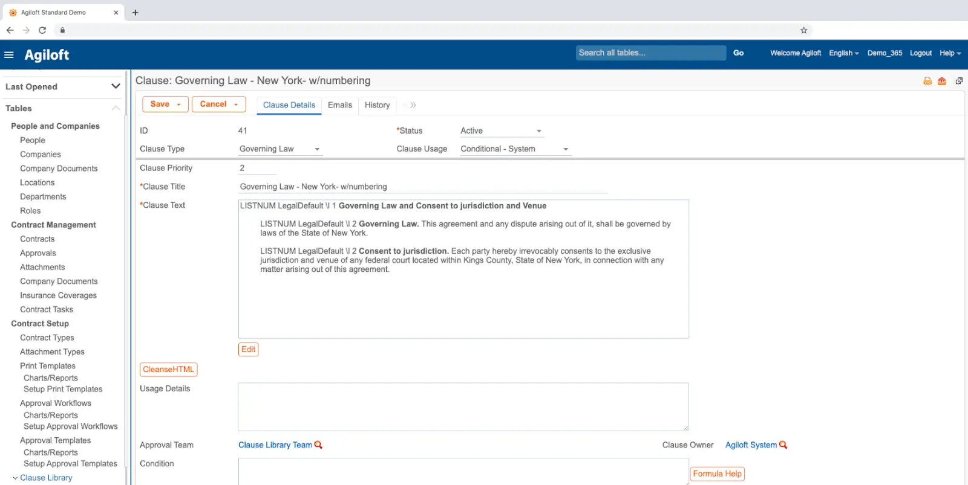Screen dimensions: 968x485
Task: Open the English language dropdown
Action: tap(844, 53)
